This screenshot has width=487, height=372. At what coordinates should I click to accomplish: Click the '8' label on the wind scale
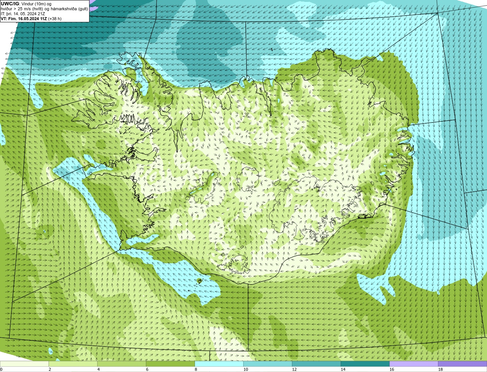196,369
